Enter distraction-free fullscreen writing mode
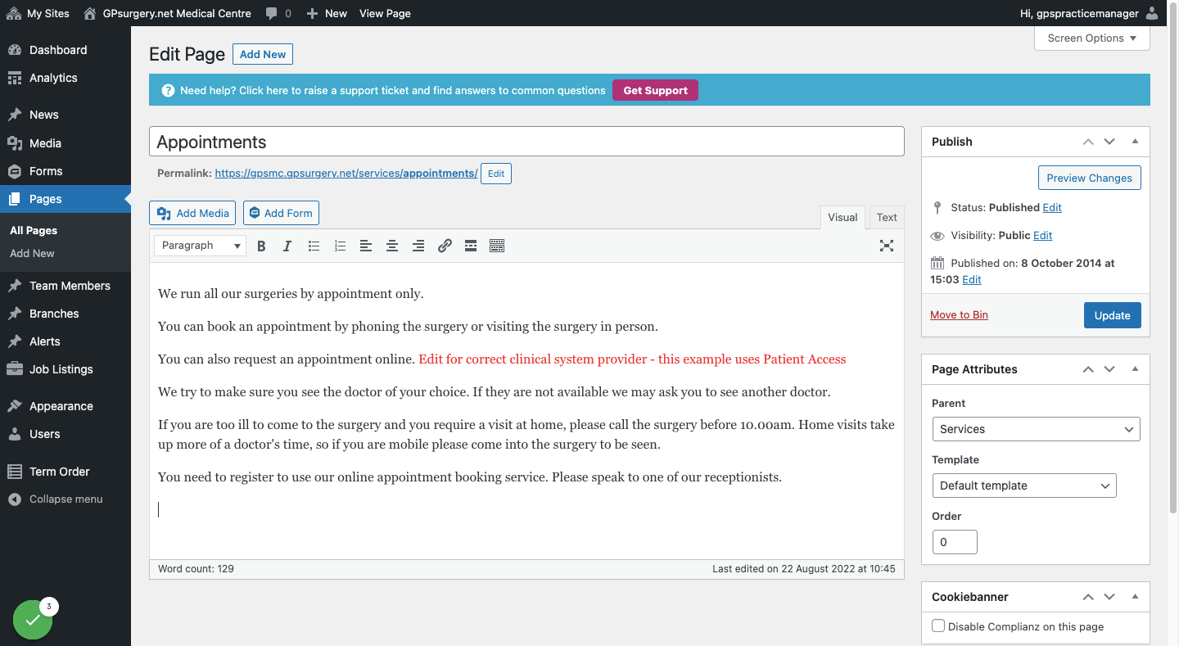This screenshot has height=646, width=1179. 887,246
